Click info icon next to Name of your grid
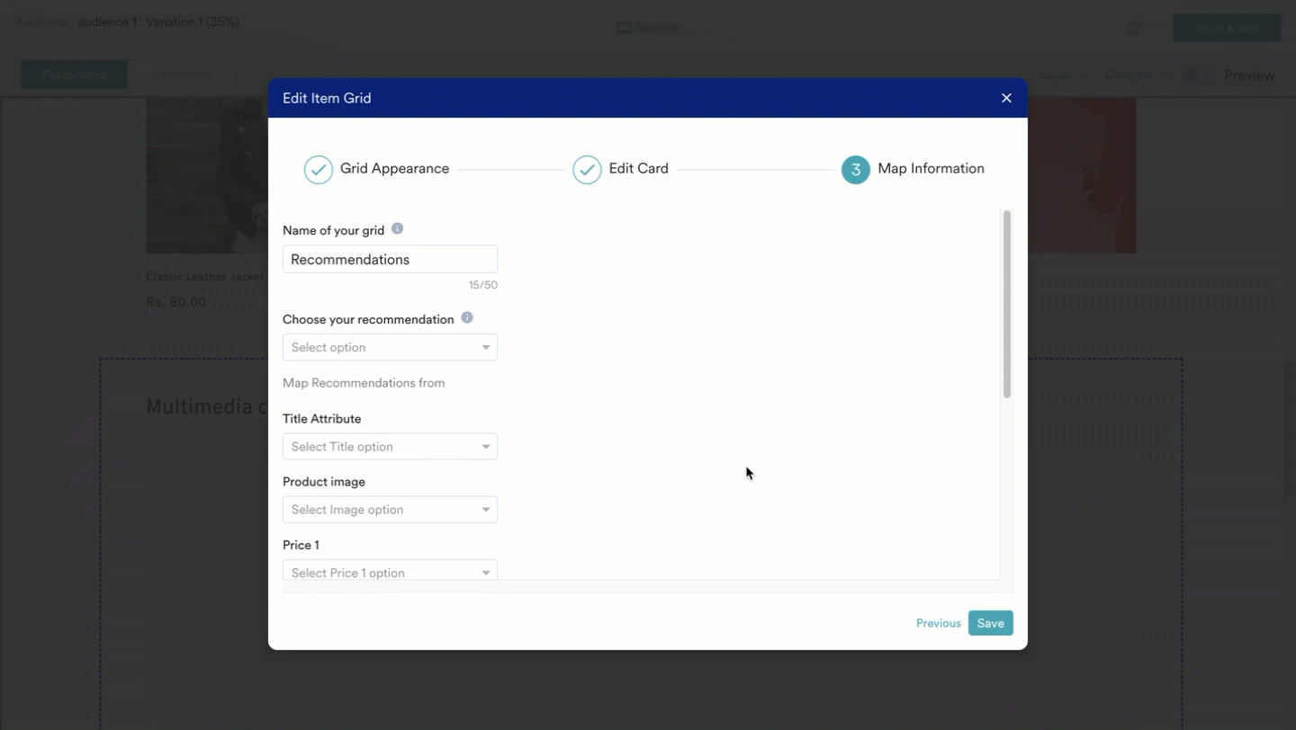1296x730 pixels. coord(397,229)
